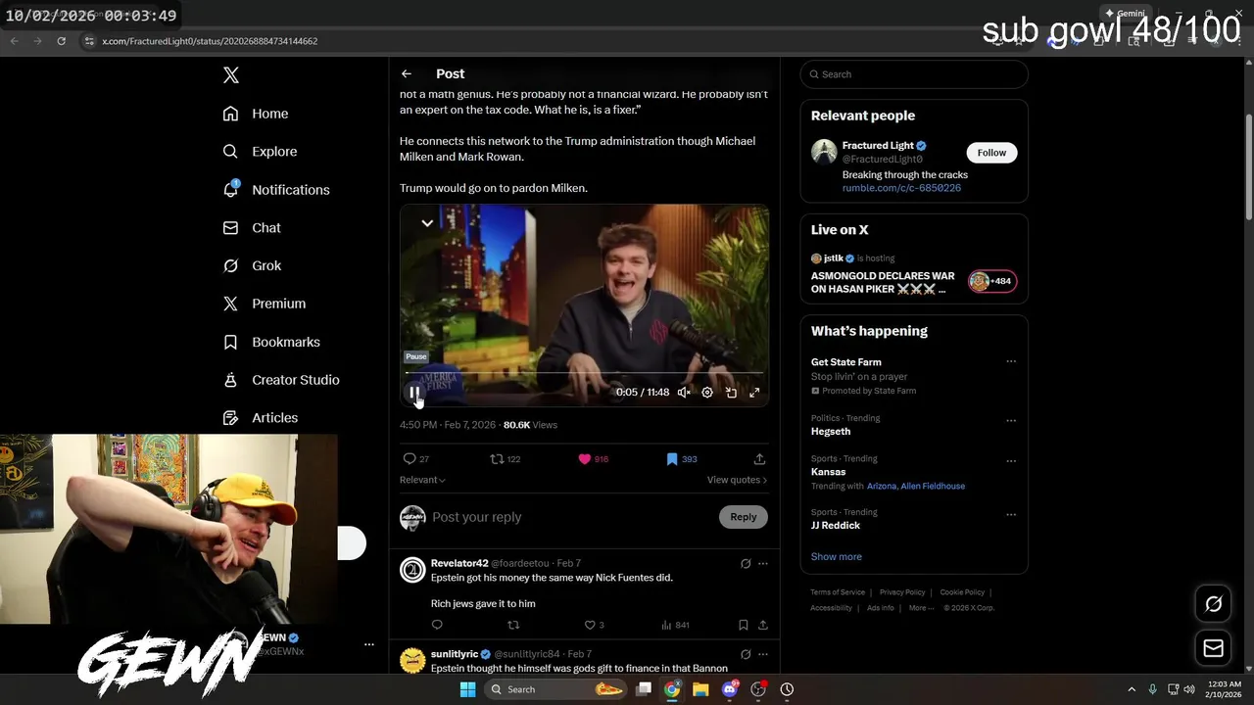The image size is (1254, 705).
Task: Open Premium page
Action: 265,304
